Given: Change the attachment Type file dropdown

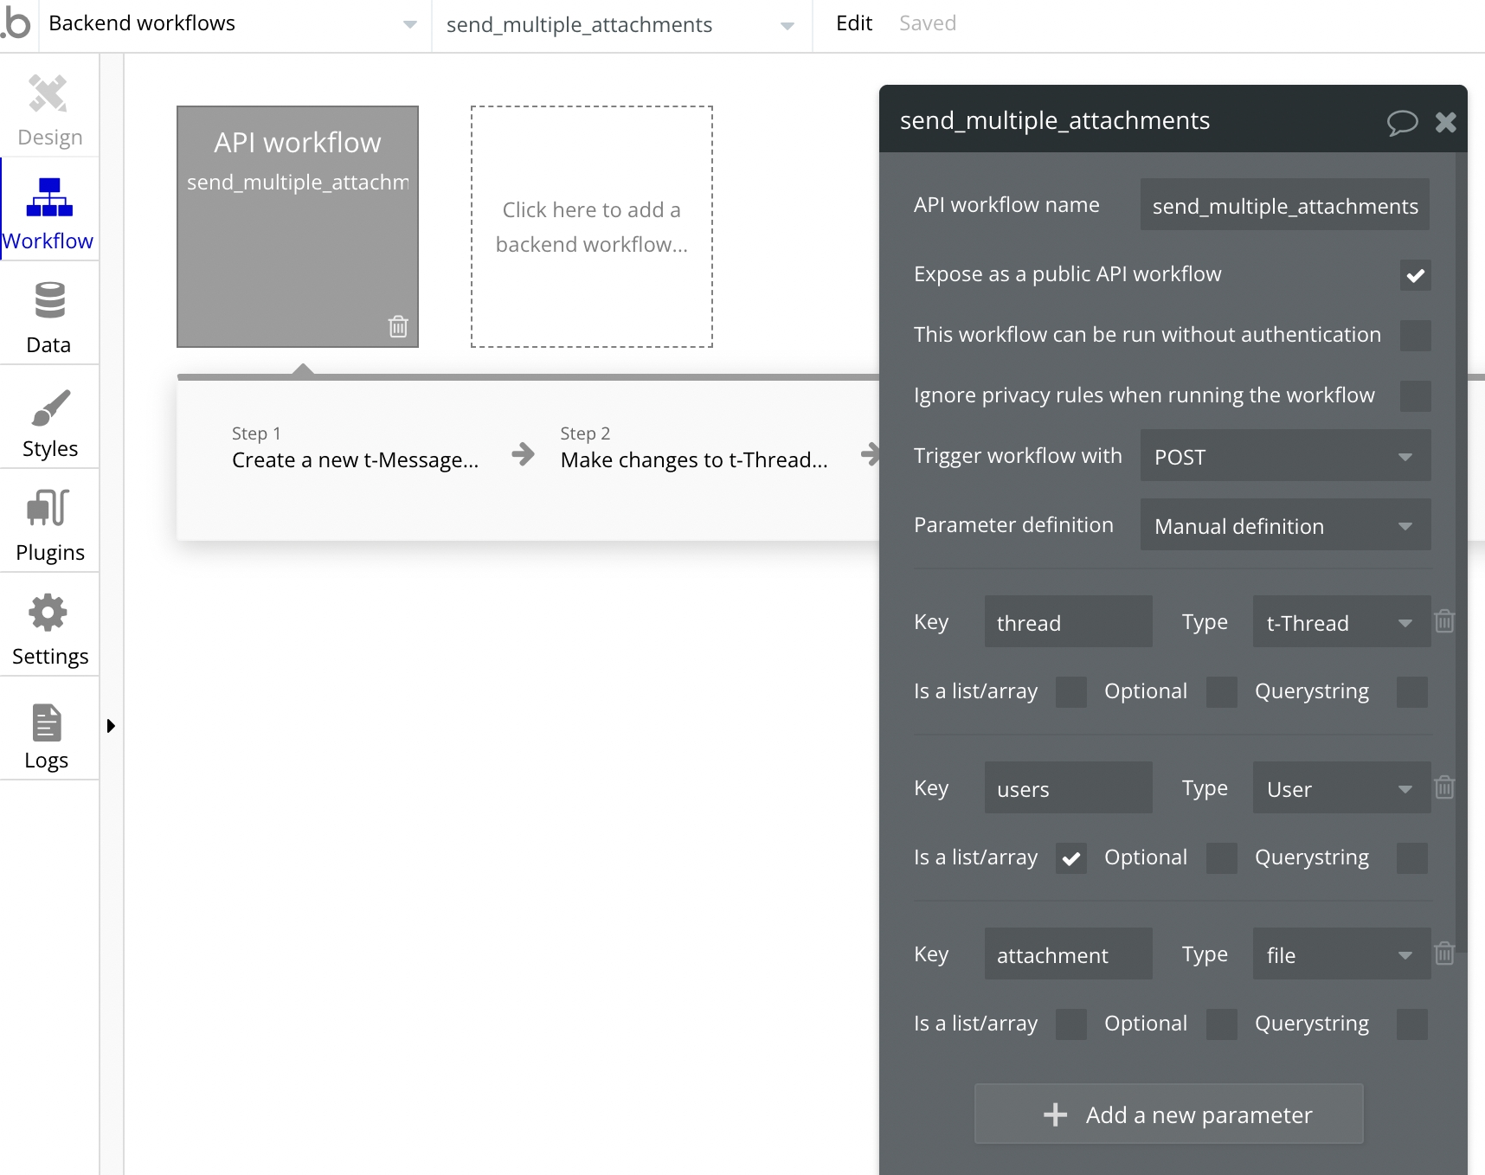Looking at the screenshot, I should pyautogui.click(x=1340, y=955).
